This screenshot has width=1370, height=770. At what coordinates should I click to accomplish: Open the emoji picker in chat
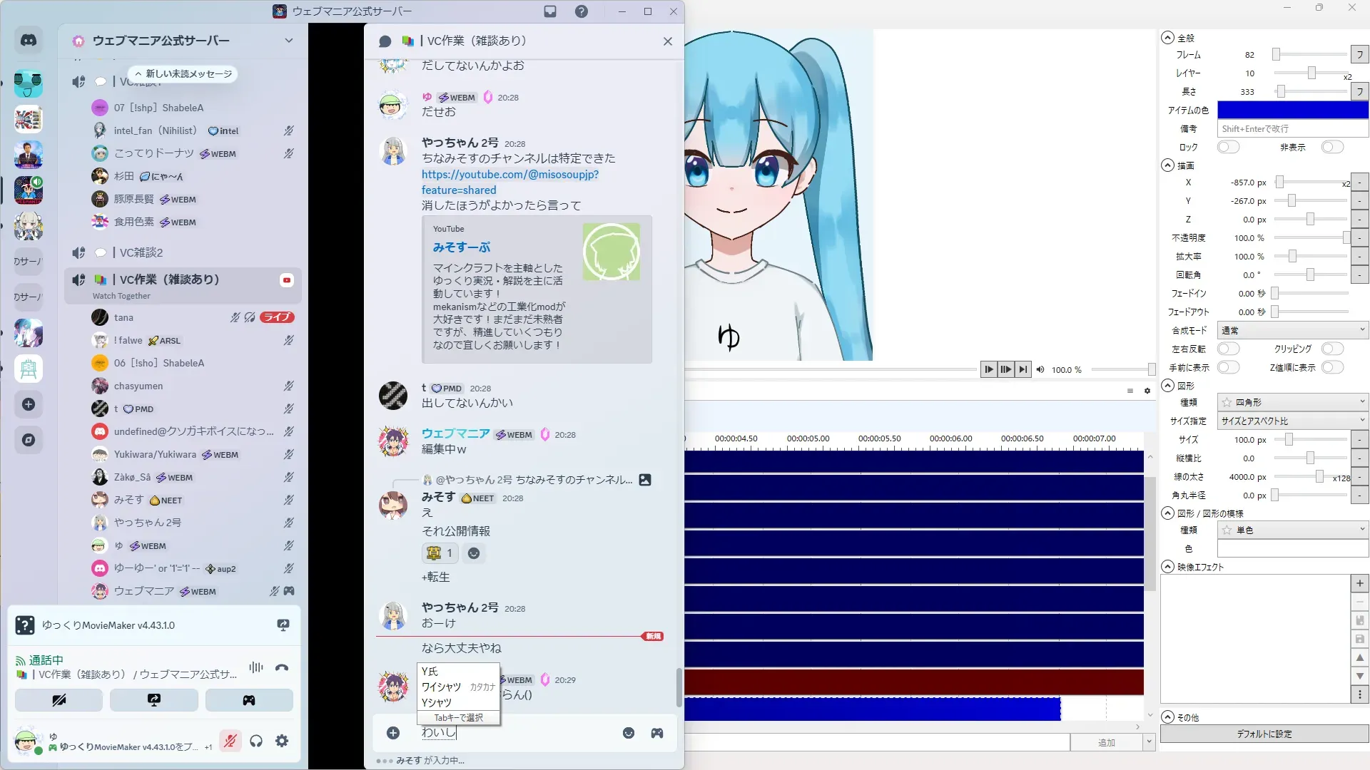tap(629, 733)
